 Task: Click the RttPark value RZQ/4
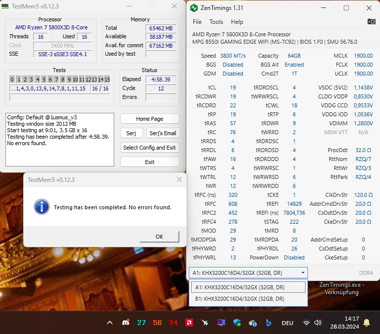click(x=363, y=177)
